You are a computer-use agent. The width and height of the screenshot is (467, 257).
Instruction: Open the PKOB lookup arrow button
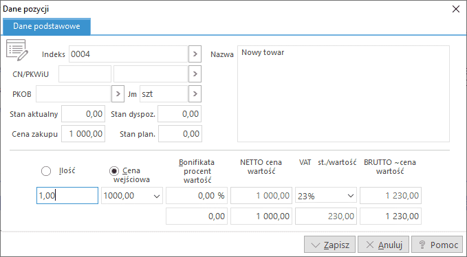pyautogui.click(x=118, y=93)
